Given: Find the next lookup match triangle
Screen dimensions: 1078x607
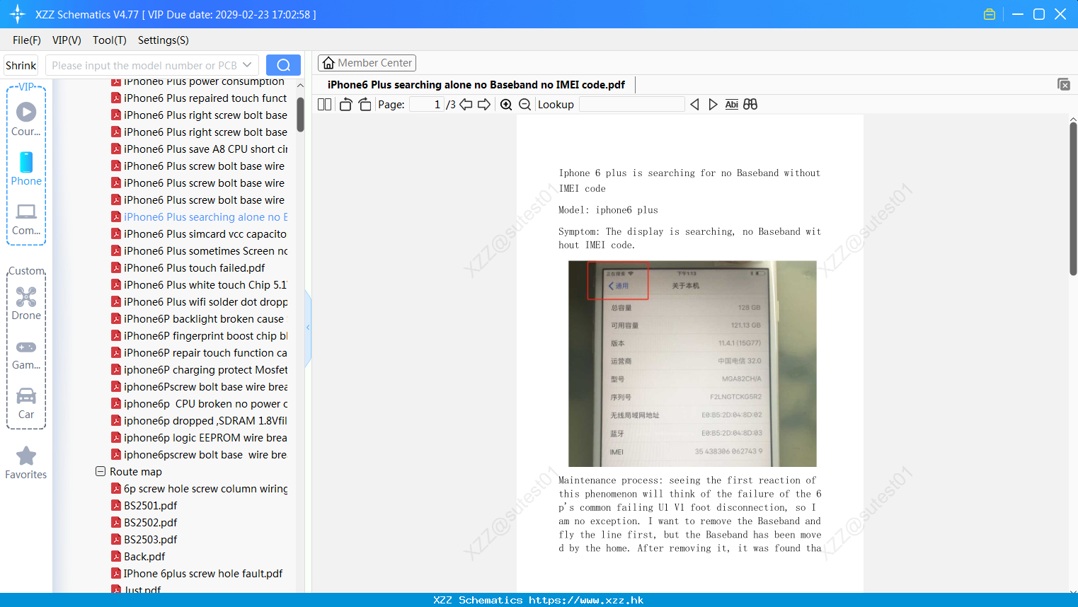Looking at the screenshot, I should 713,104.
